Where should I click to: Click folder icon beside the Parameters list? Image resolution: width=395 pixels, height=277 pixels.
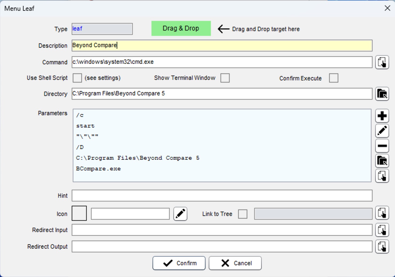382,161
